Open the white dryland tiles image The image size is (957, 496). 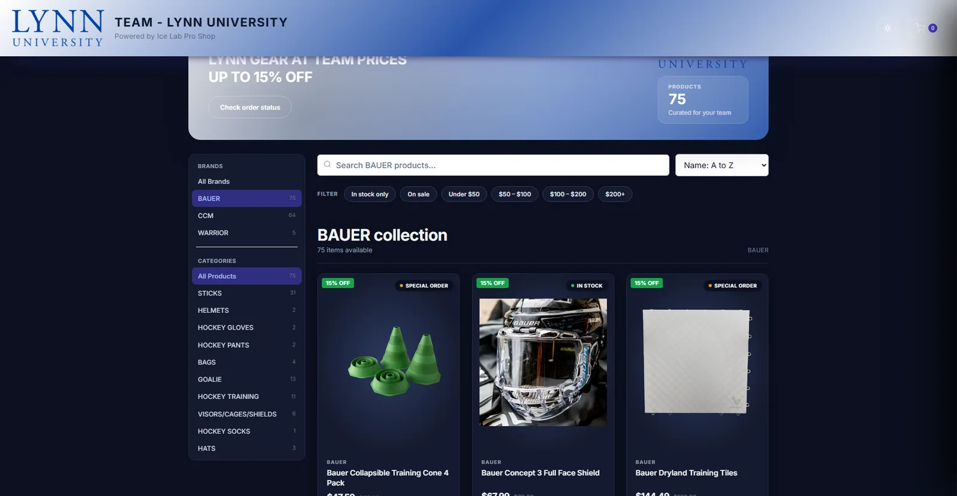click(697, 362)
